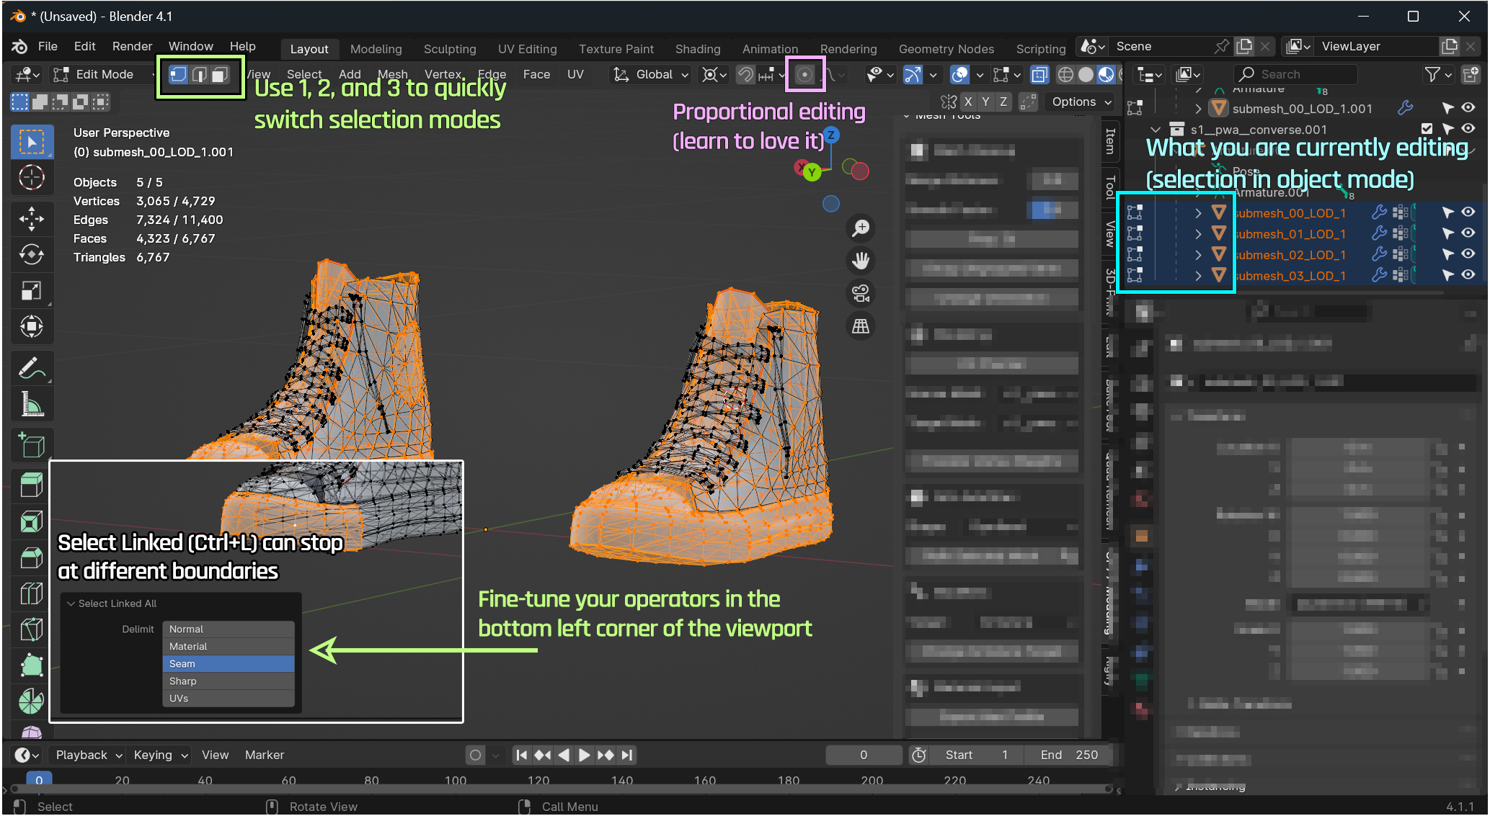This screenshot has height=816, width=1490.
Task: Click the End frame field
Action: 1070,755
